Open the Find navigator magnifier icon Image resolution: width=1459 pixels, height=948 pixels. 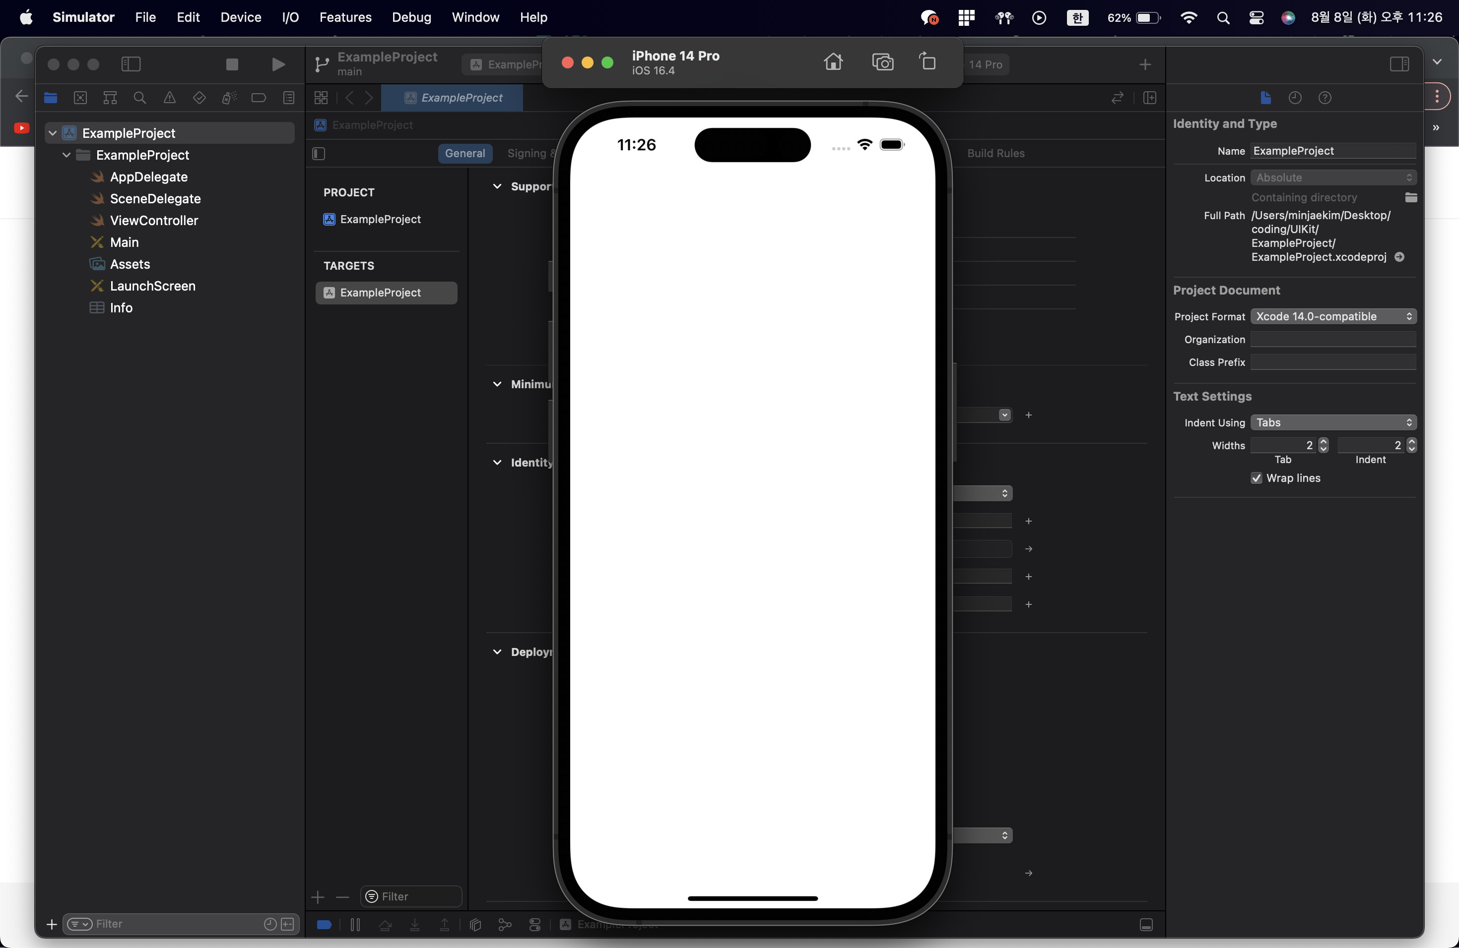click(140, 97)
